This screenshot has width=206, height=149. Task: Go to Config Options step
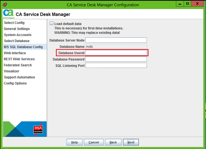pyautogui.click(x=15, y=83)
